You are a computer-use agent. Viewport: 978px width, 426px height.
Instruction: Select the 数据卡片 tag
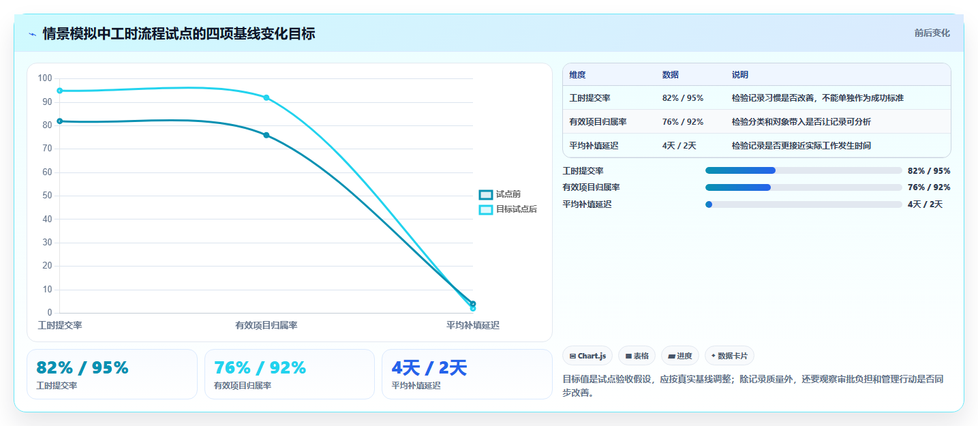point(729,356)
